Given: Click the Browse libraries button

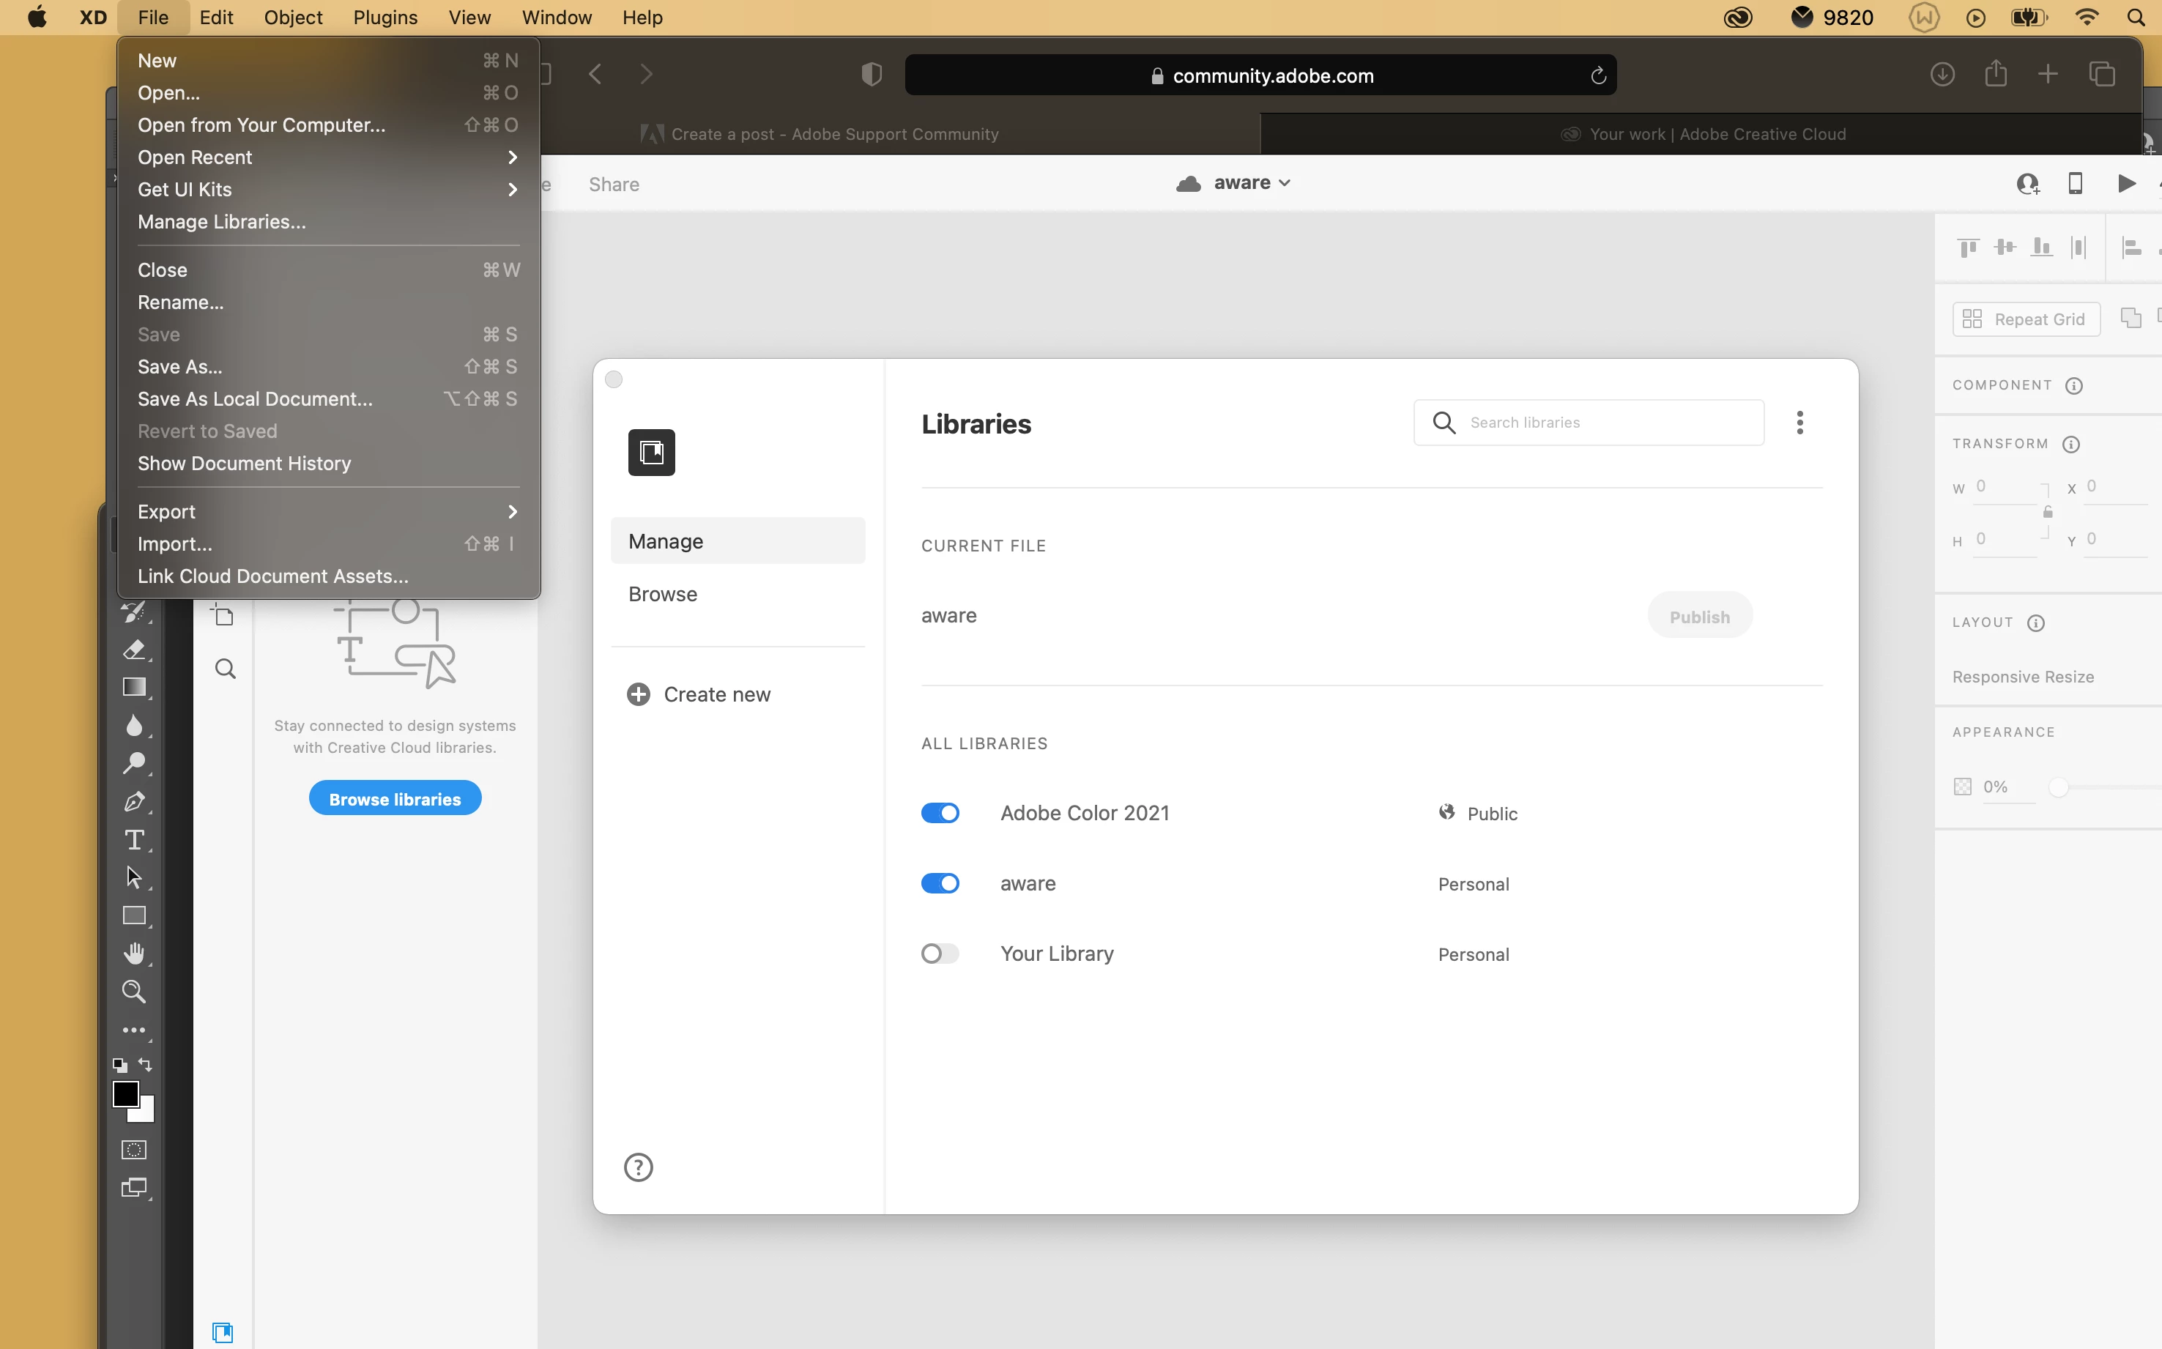Looking at the screenshot, I should [x=394, y=798].
